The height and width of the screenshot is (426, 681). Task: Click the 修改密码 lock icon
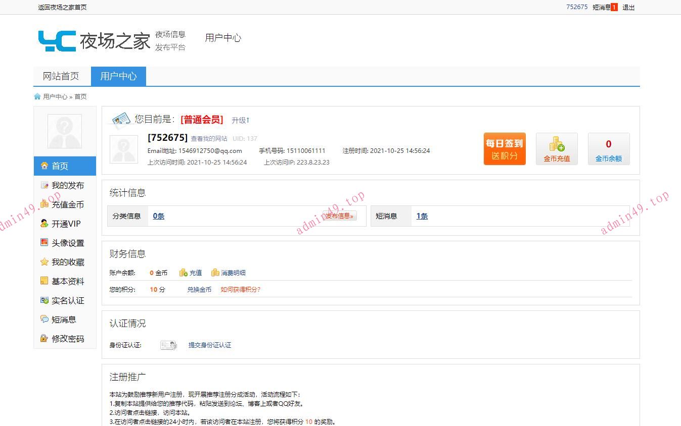[44, 339]
